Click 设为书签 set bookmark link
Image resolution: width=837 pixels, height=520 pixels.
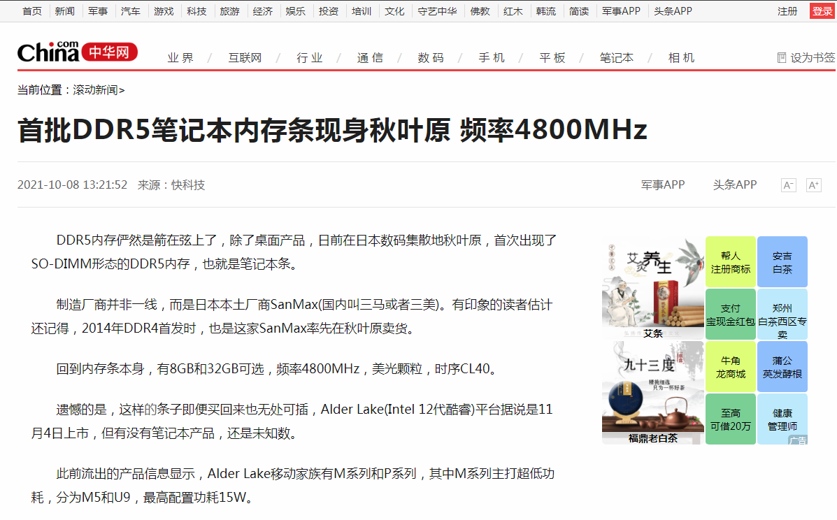pyautogui.click(x=813, y=57)
